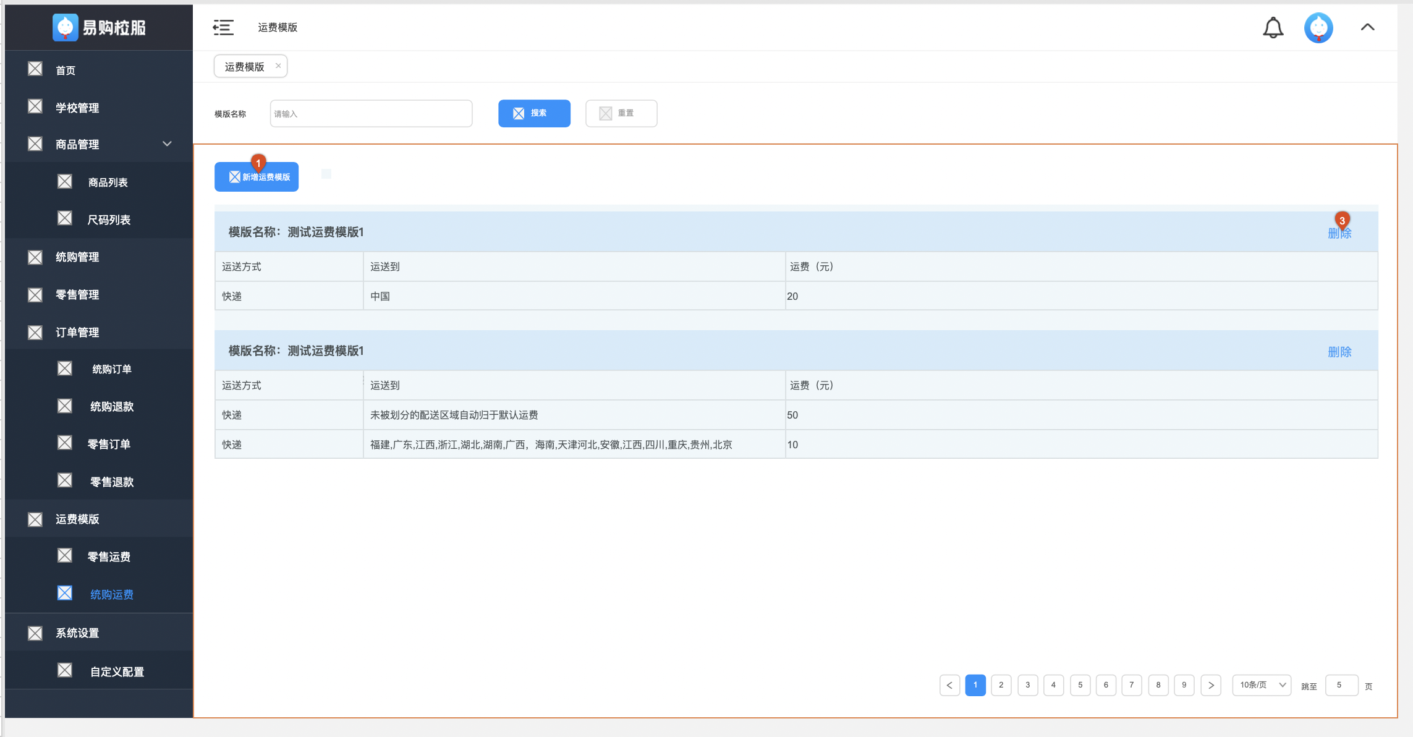
Task: Go to 零售订单 page
Action: click(x=109, y=444)
